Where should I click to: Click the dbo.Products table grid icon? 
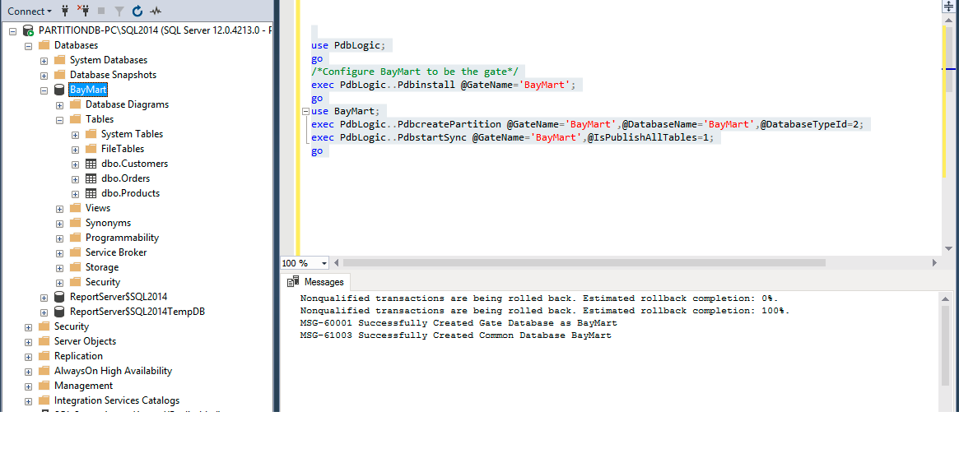pos(91,193)
